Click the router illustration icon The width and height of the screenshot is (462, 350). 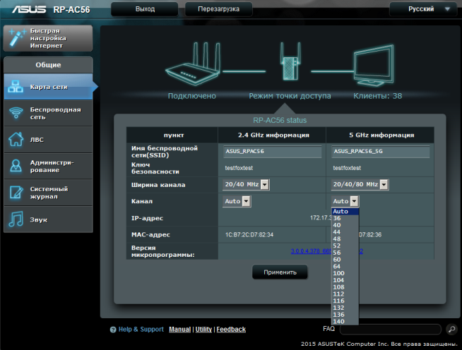(193, 64)
